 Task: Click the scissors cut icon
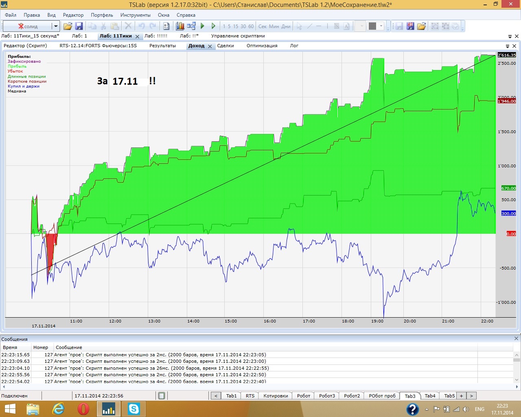[103, 26]
